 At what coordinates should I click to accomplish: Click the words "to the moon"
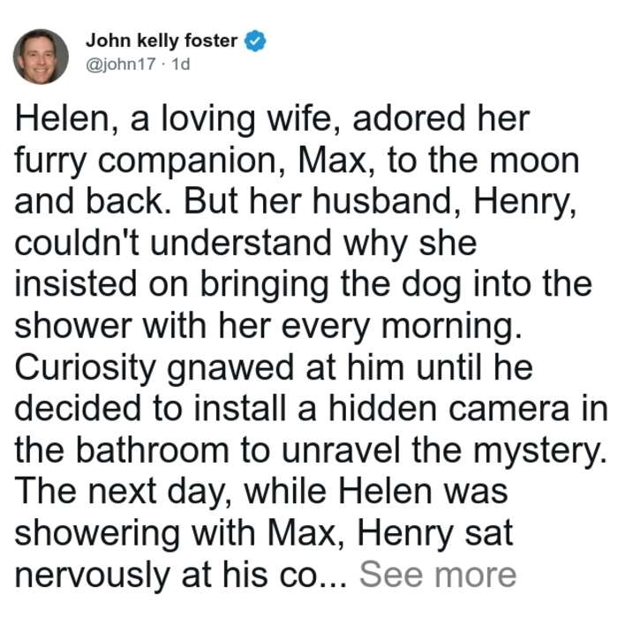484,161
